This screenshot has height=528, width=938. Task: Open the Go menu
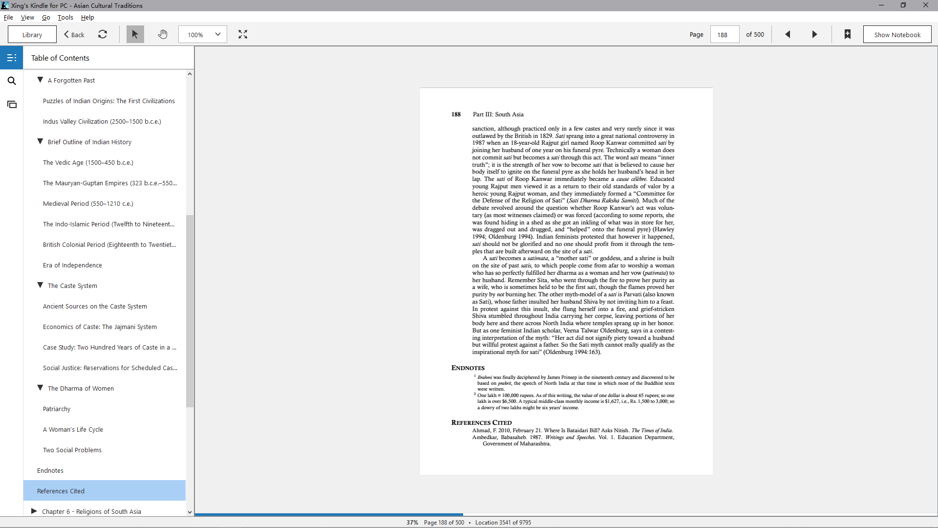click(x=46, y=17)
